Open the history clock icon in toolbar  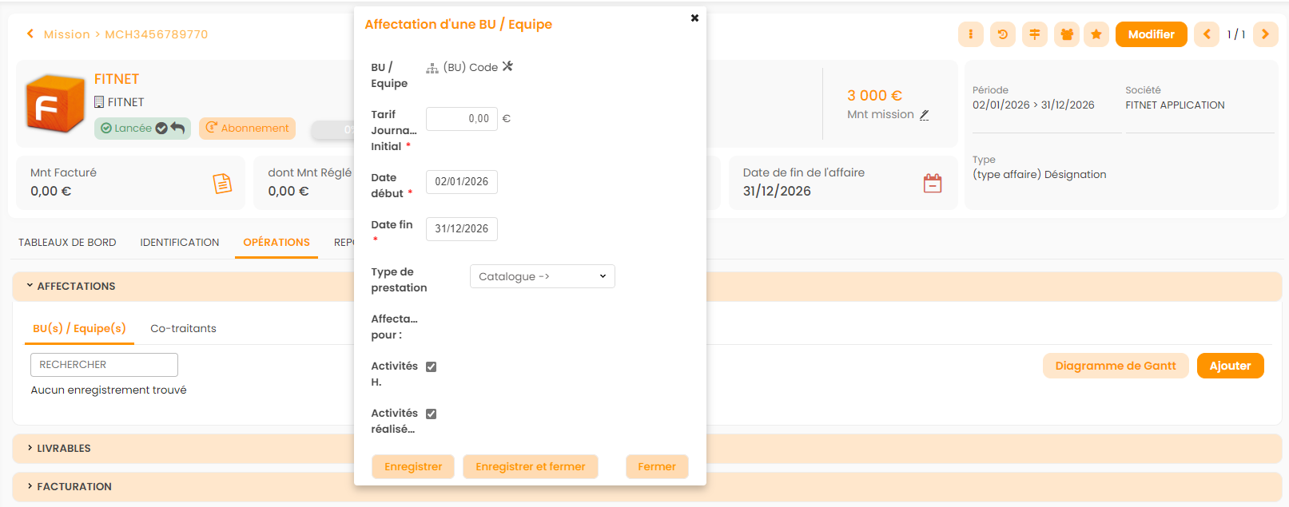[1002, 34]
